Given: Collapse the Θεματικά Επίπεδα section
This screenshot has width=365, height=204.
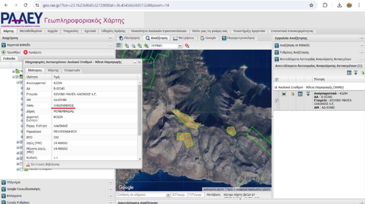Looking at the screenshot, I should point(111,45).
